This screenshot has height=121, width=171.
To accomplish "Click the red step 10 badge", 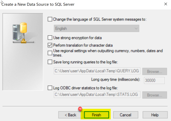I will 80,109.
